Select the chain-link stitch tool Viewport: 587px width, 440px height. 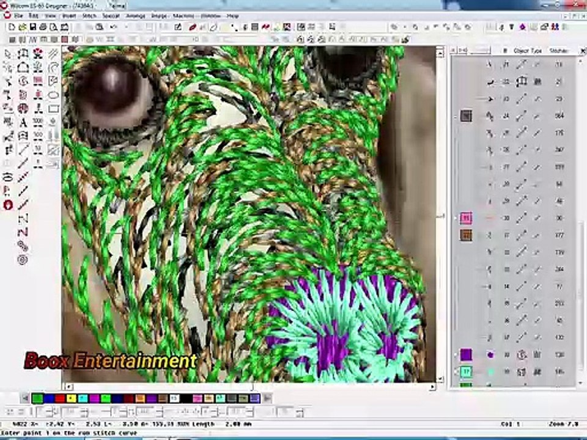(23, 246)
